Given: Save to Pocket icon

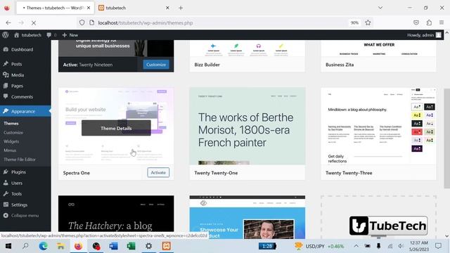Looking at the screenshot, I should tap(416, 22).
